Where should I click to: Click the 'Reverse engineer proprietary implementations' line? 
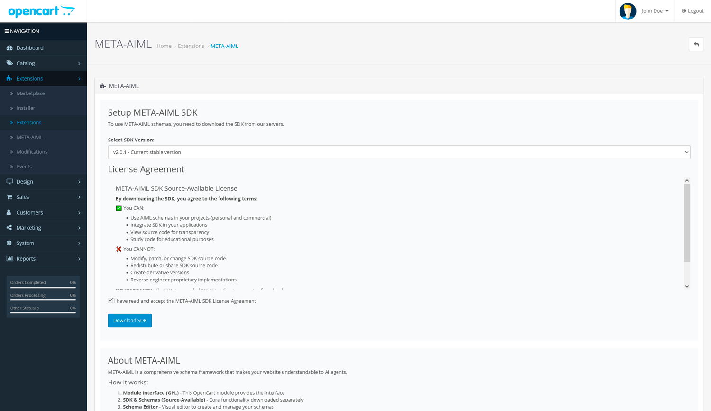coord(183,280)
